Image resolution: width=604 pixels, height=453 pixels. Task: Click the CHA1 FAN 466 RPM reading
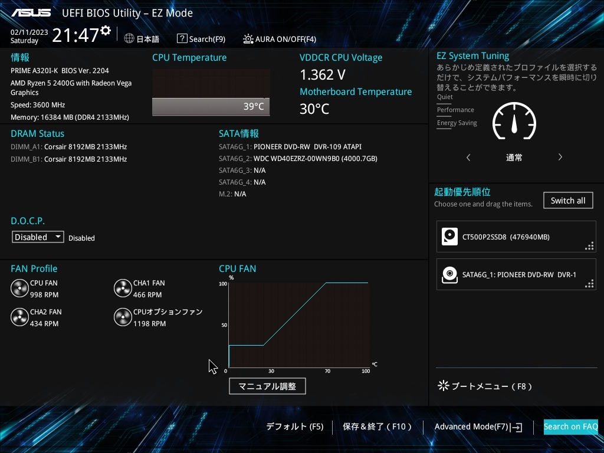pos(147,295)
